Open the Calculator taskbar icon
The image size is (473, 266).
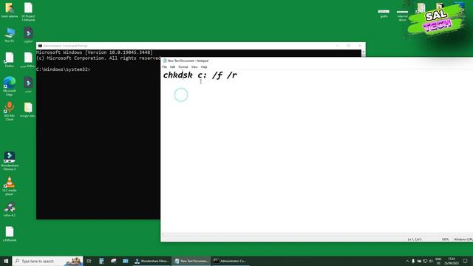101,261
